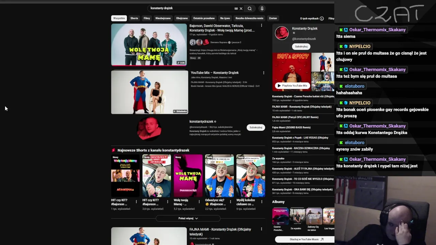This screenshot has width=436, height=245.
Task: Open three-dot menu for 'Wolę twoją Mamę' short
Action: 199,202
